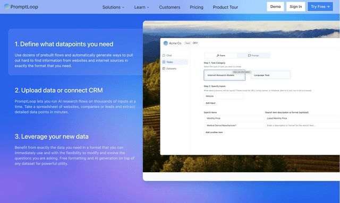Click the Website input field
The image size is (340, 203).
pyautogui.click(x=224, y=96)
